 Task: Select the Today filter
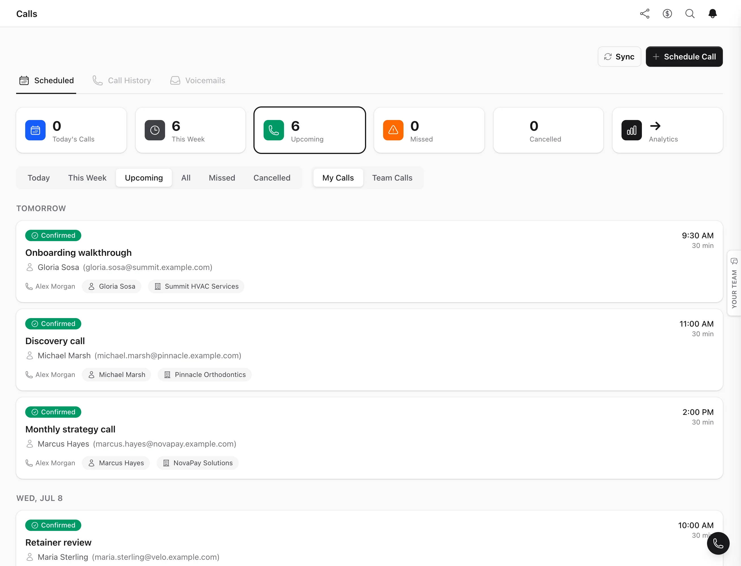tap(39, 178)
